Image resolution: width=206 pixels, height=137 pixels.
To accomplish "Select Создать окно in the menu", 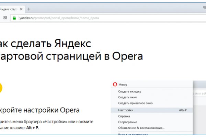I will pos(127,97).
